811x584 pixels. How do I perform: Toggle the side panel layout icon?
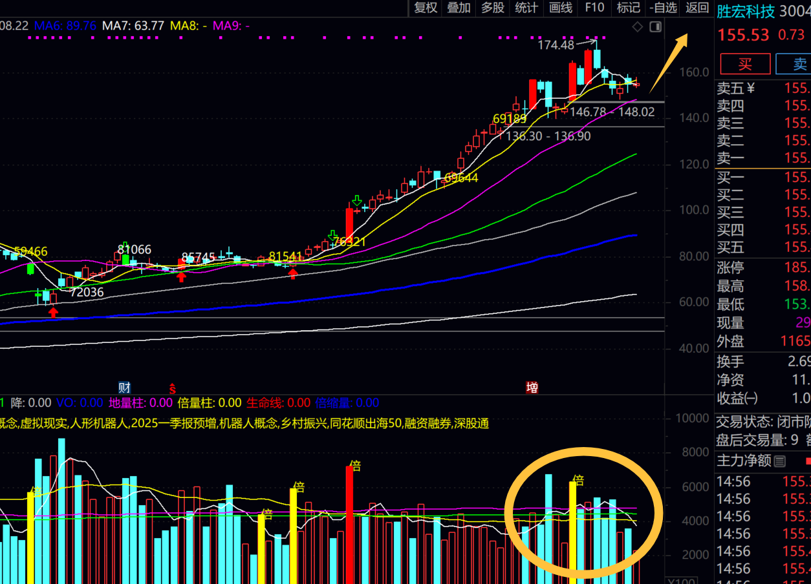655,26
